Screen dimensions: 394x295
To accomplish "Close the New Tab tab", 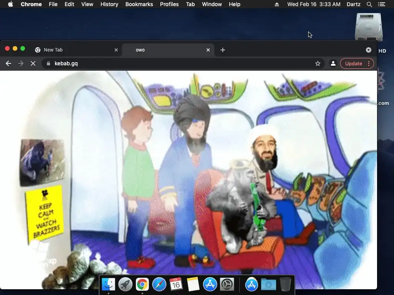I will (116, 50).
